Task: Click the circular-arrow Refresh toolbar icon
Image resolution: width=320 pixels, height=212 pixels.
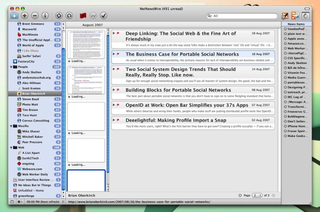Action: coord(69,16)
